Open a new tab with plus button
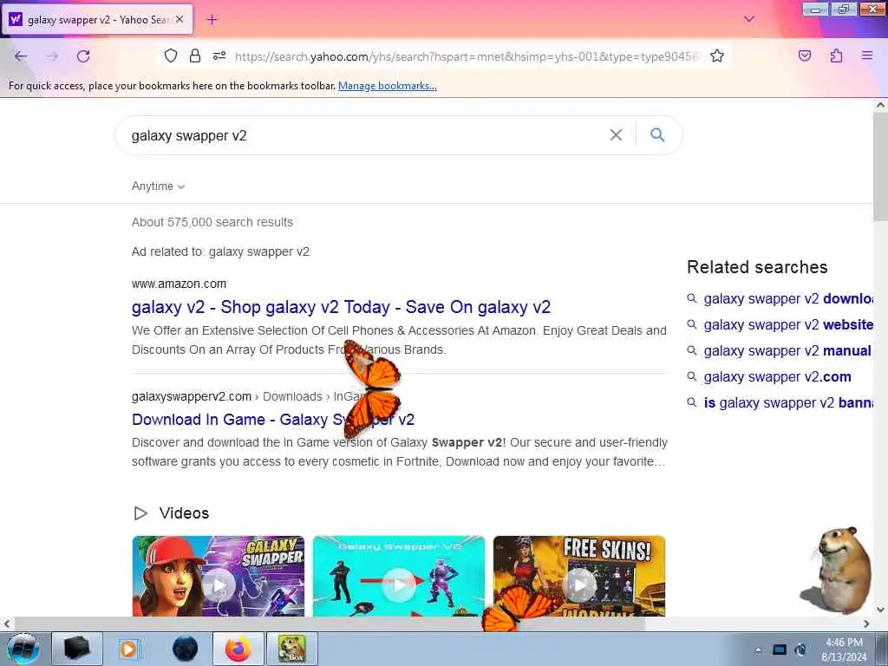The height and width of the screenshot is (666, 888). point(212,20)
